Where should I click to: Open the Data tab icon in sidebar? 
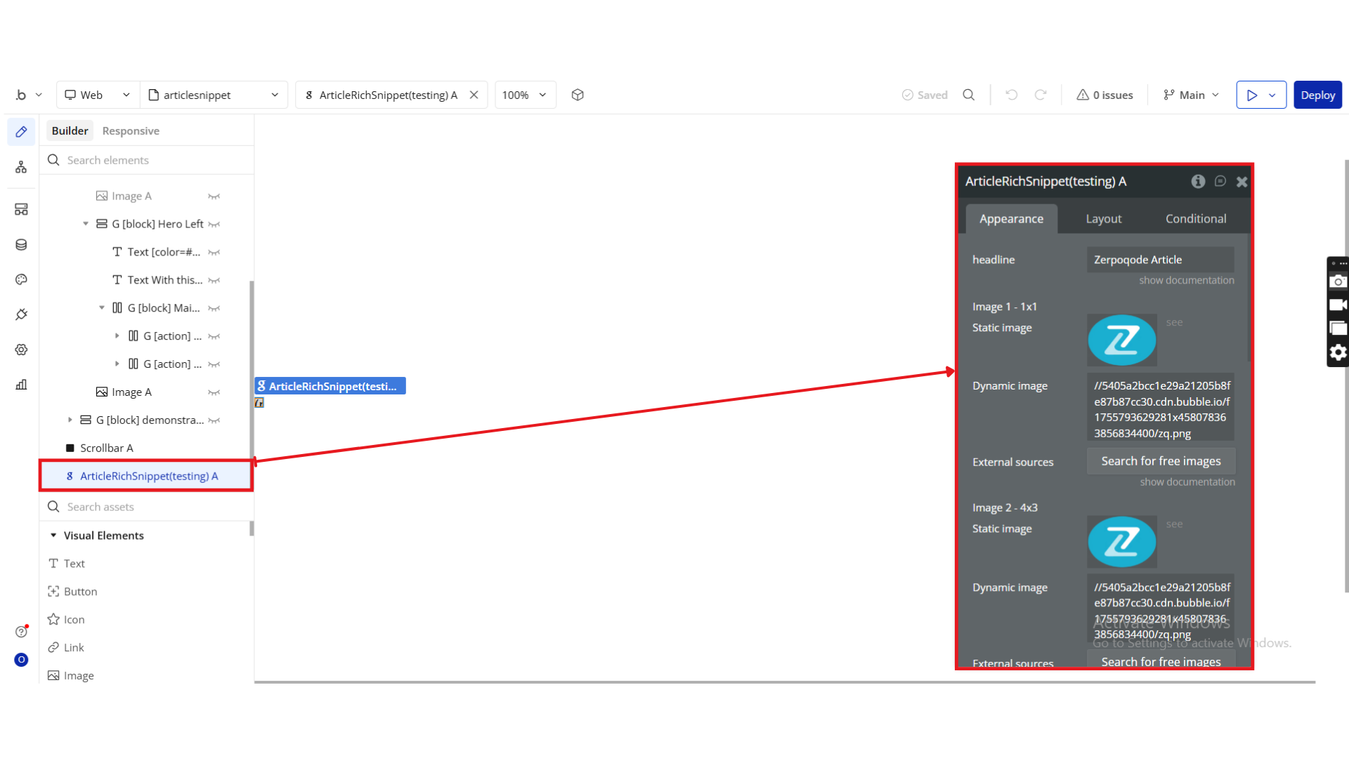(21, 245)
